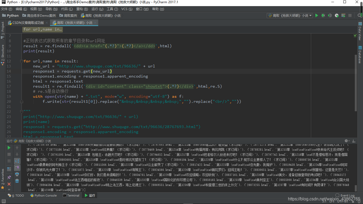Pause output in the Run panel
The height and width of the screenshot is (204, 363).
point(9,161)
